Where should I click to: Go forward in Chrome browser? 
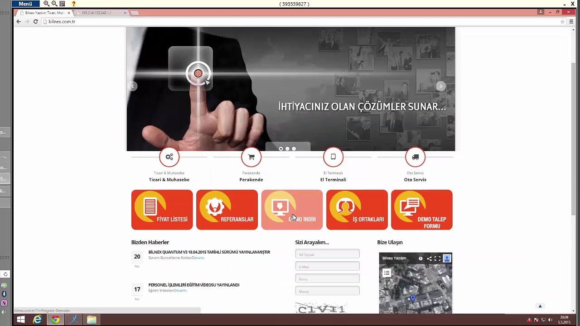(x=27, y=22)
